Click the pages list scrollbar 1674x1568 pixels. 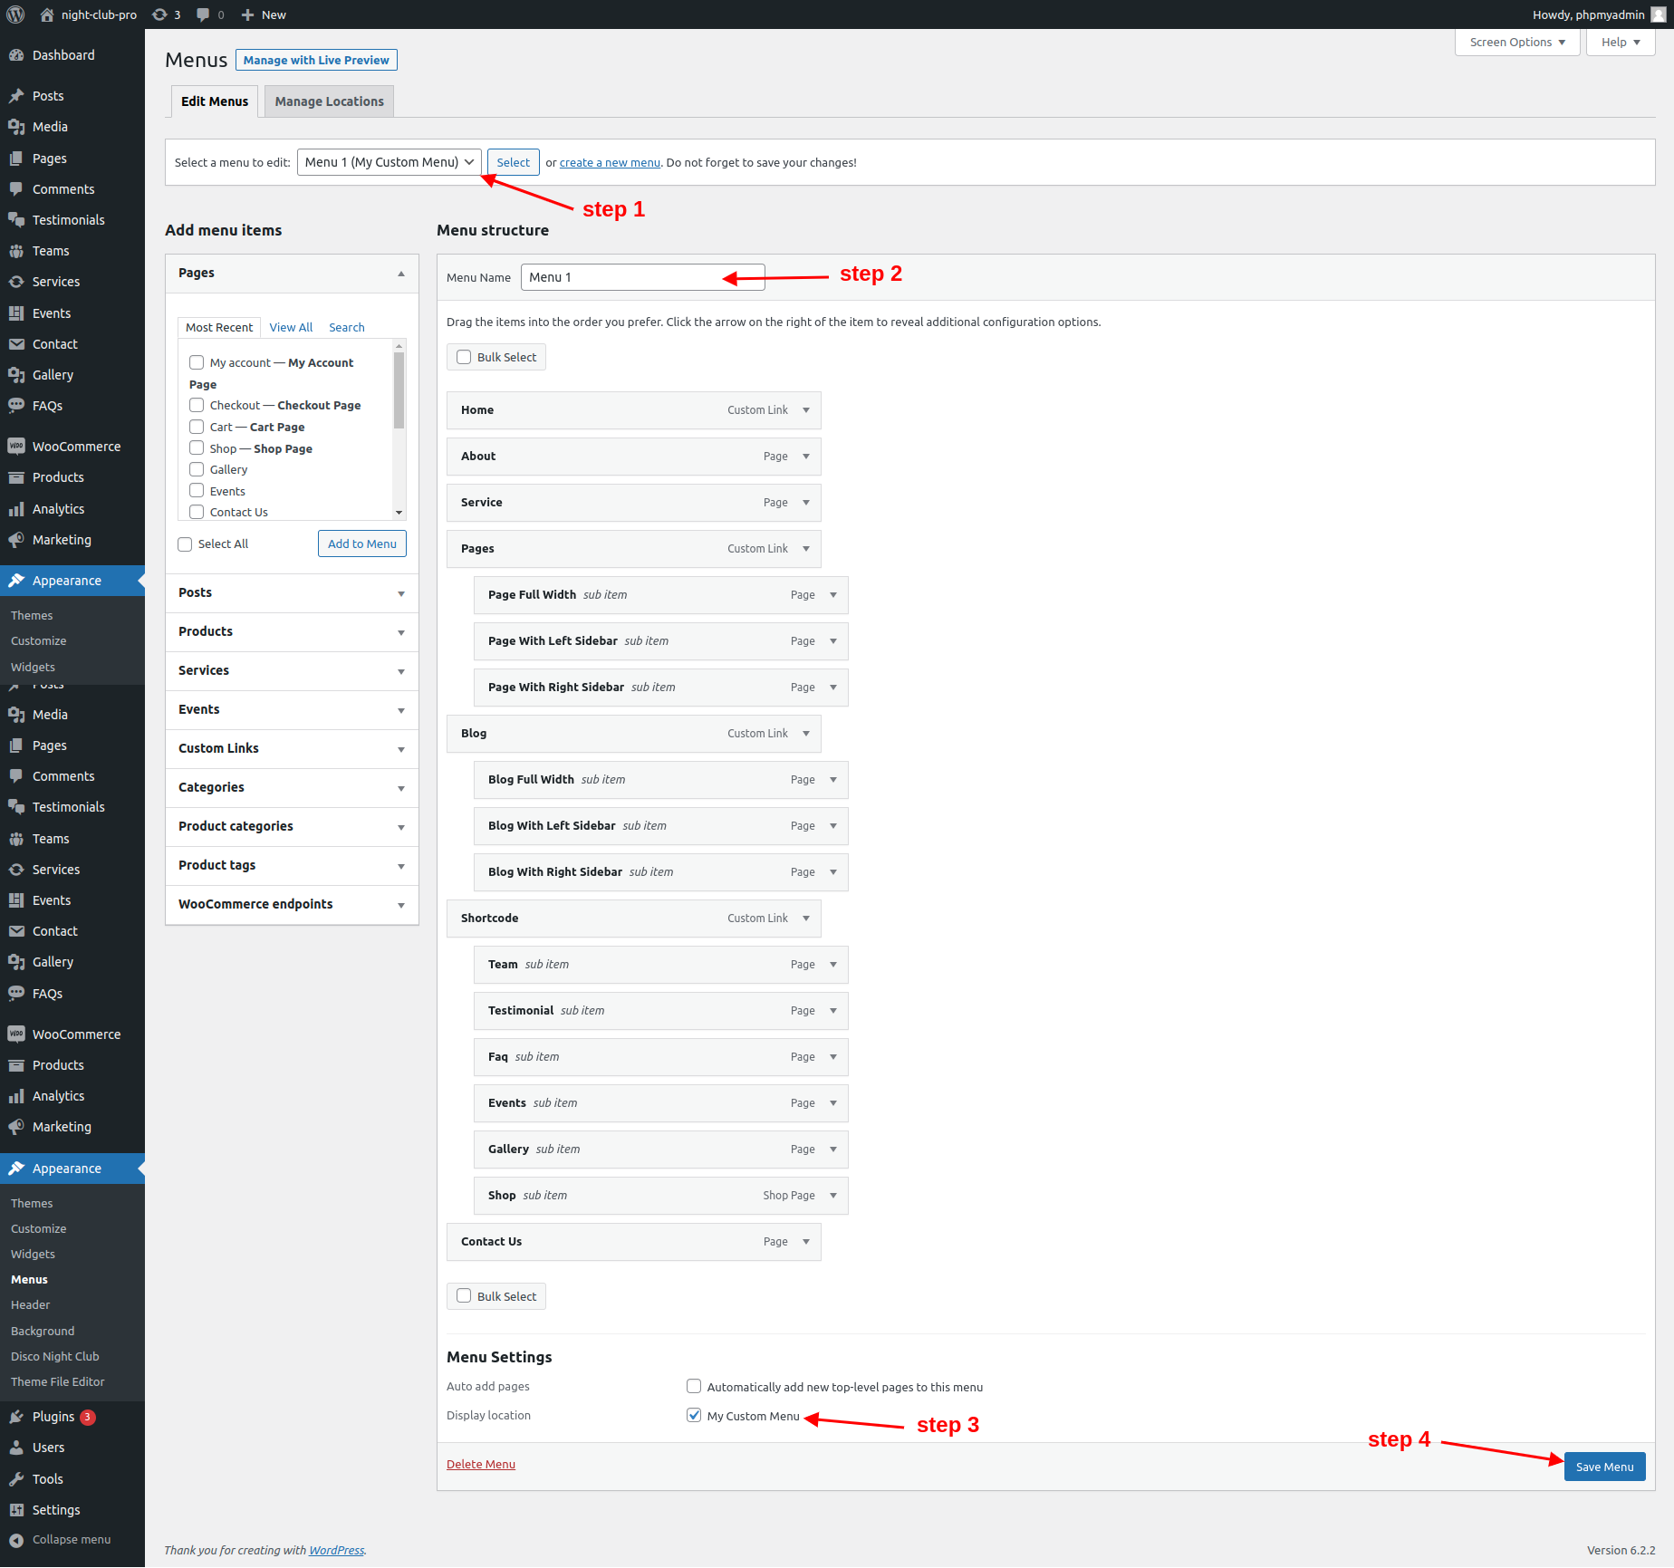pos(399,390)
